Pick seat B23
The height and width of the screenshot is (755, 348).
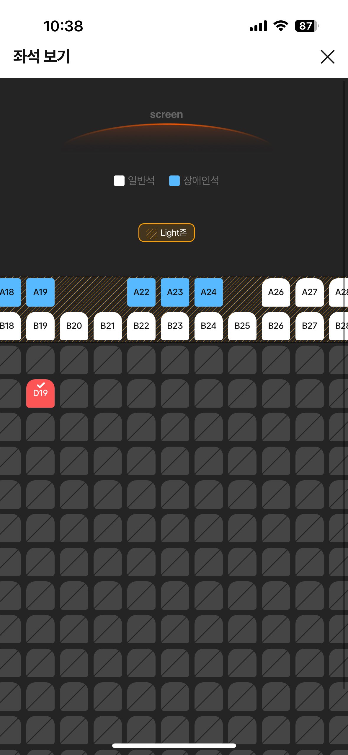point(175,326)
